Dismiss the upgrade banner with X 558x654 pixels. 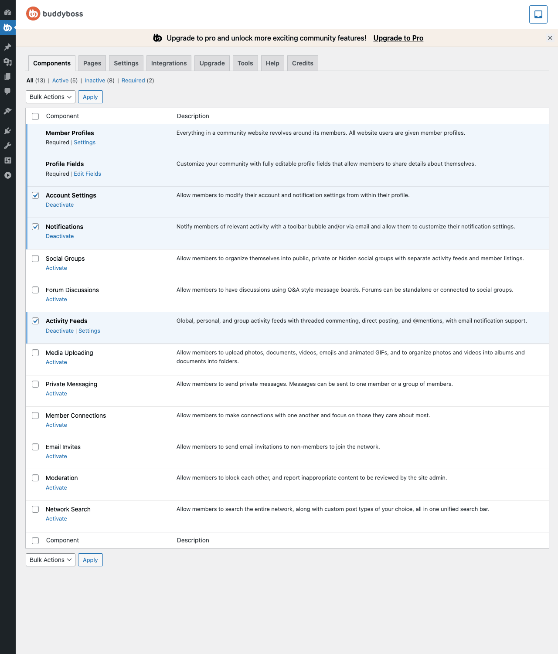[x=550, y=38]
